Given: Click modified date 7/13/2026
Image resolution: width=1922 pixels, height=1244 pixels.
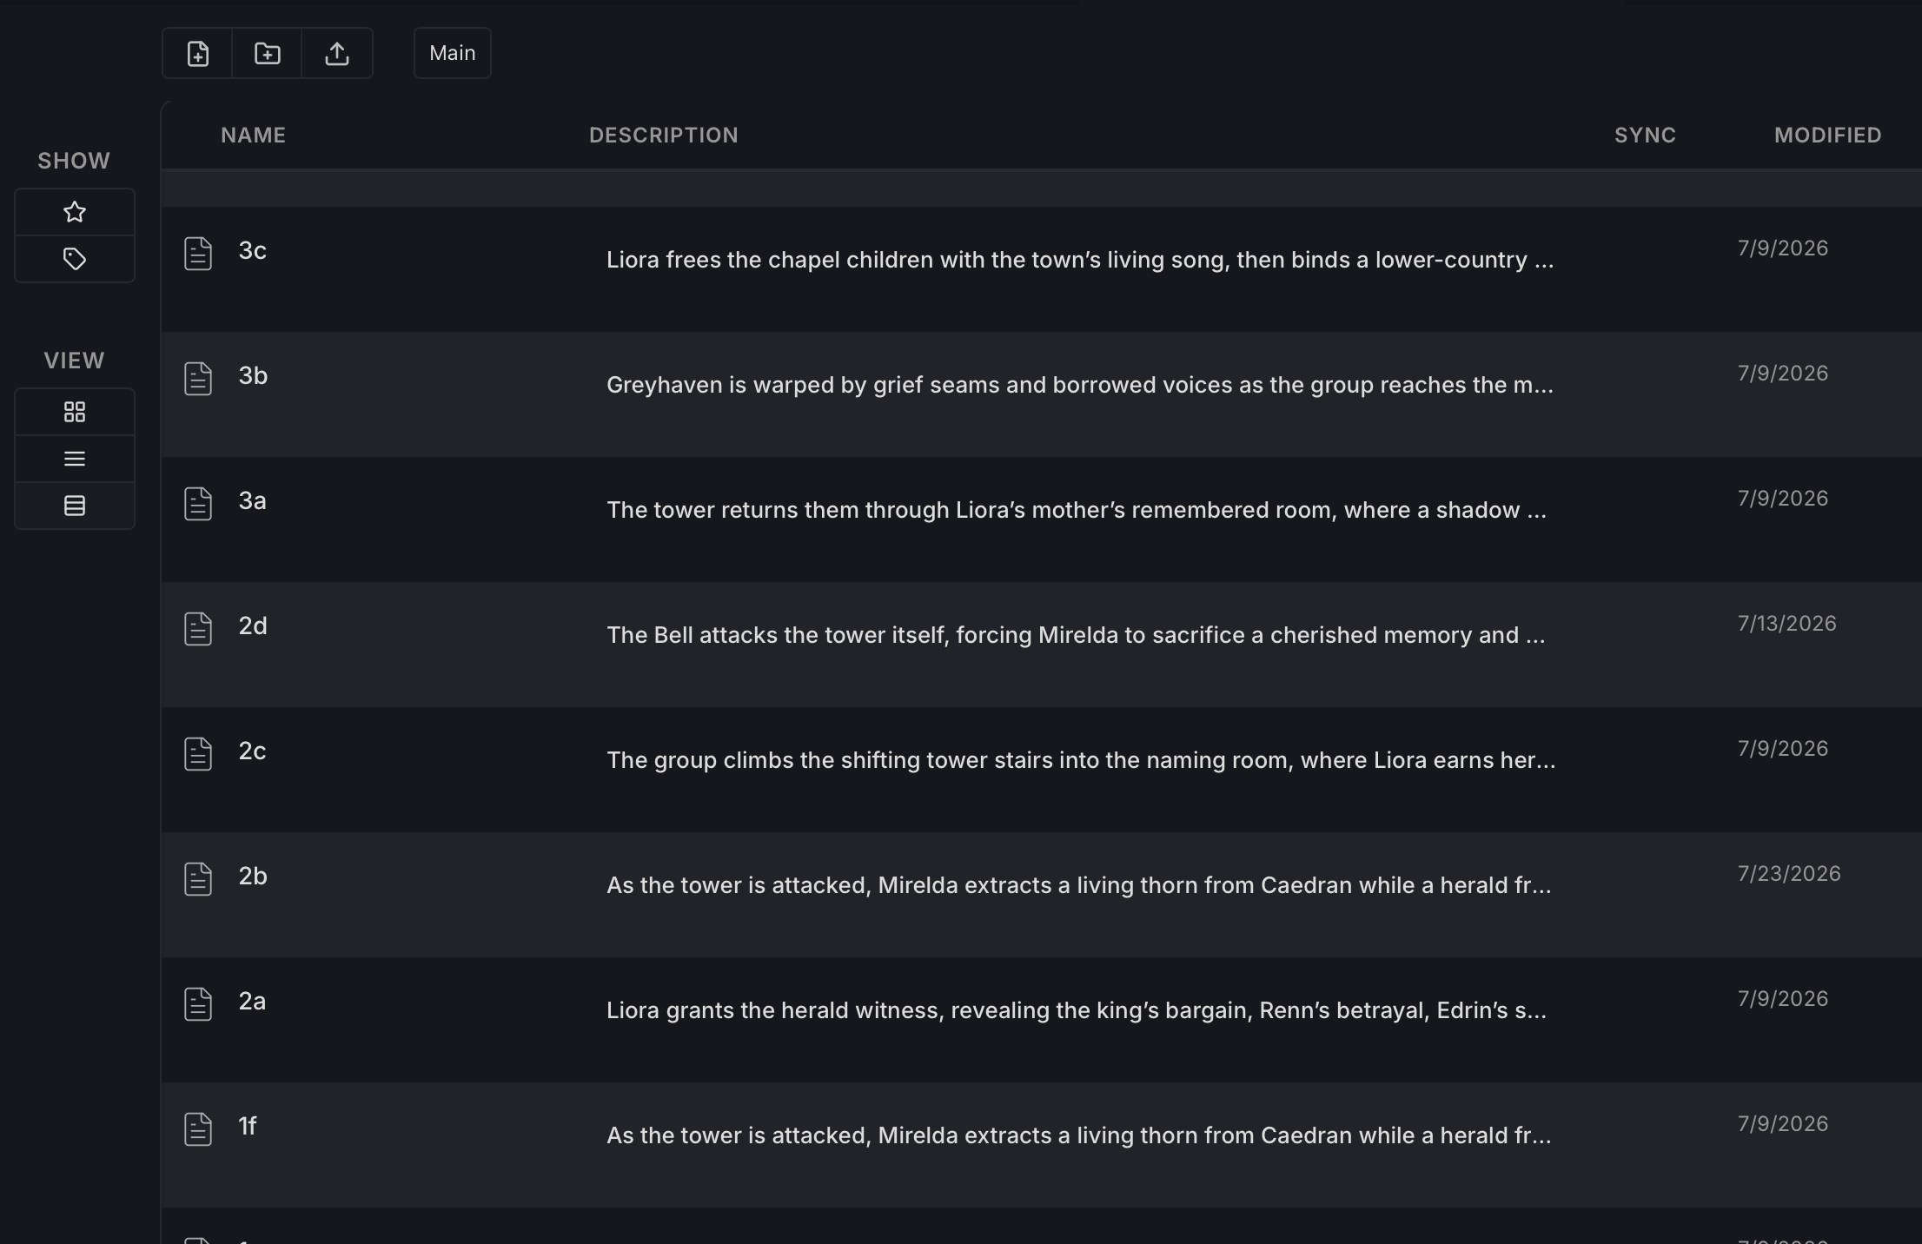Looking at the screenshot, I should pyautogui.click(x=1786, y=624).
